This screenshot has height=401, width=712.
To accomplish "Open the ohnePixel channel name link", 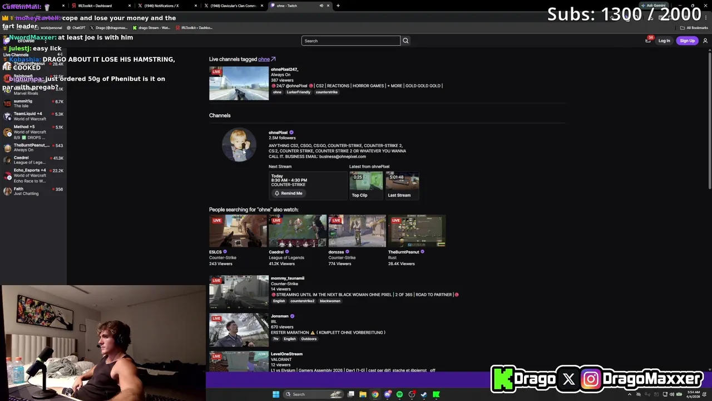I will 278,133.
